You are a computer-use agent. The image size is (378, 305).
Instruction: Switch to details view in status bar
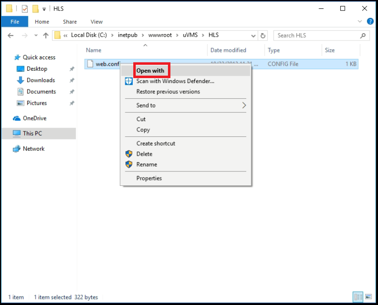point(358,297)
